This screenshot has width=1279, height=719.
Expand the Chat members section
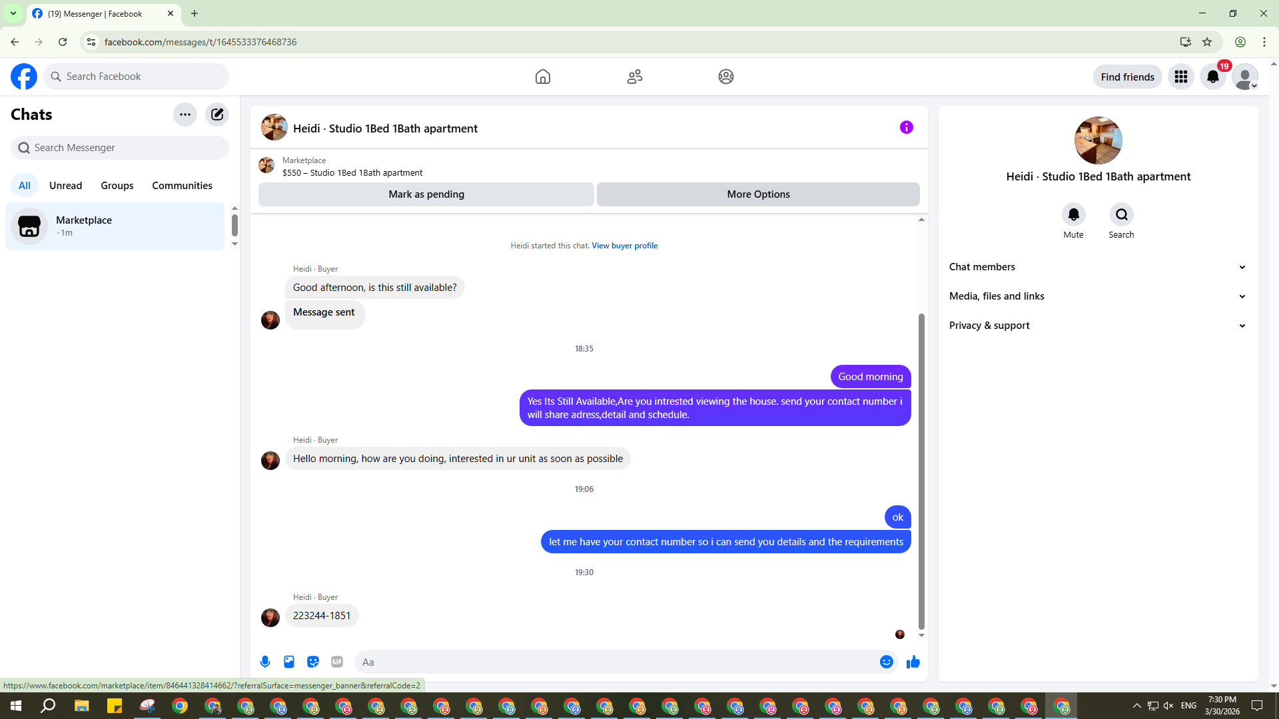pyautogui.click(x=1098, y=267)
